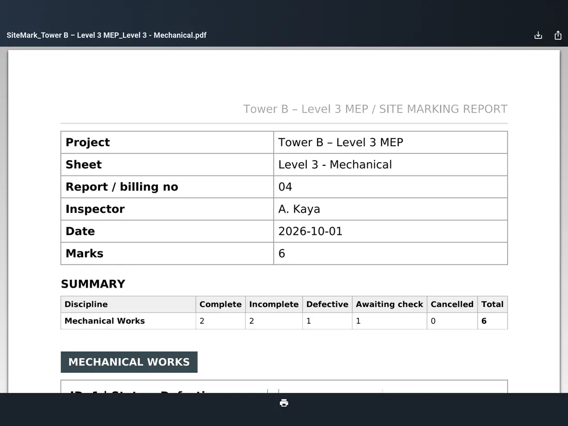Click the 'Mechanical Works' summary row label

(105, 321)
